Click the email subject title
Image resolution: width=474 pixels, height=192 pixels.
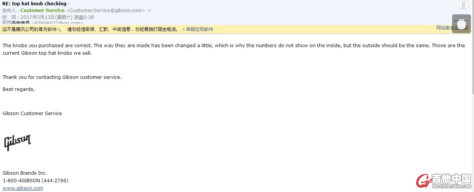34,4
